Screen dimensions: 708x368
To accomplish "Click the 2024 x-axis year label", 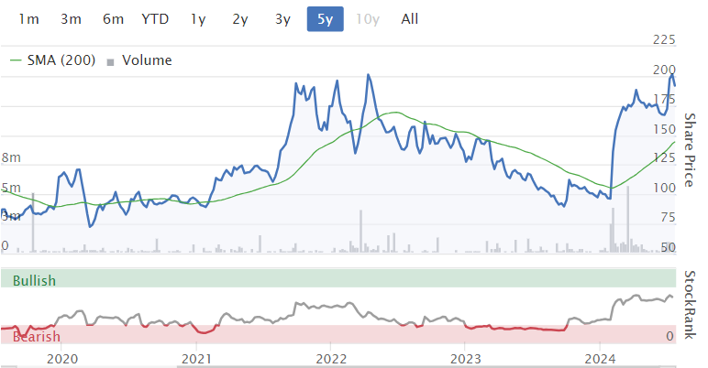I will [x=600, y=359].
